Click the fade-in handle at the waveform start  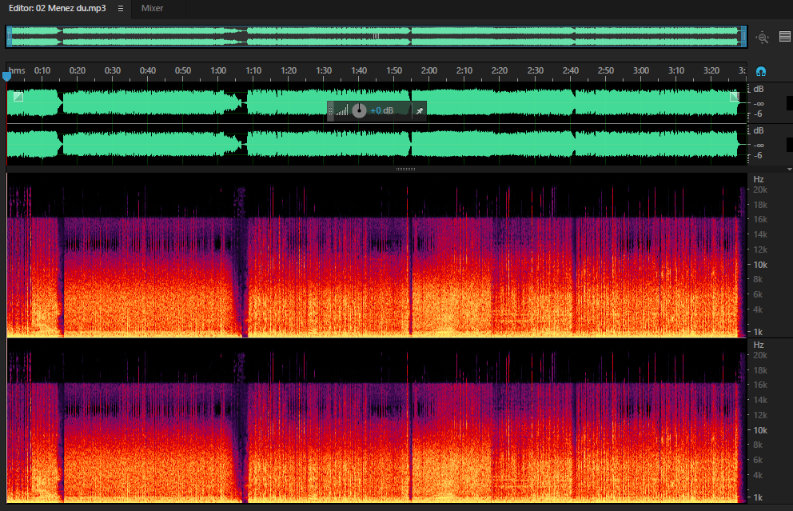click(x=18, y=96)
